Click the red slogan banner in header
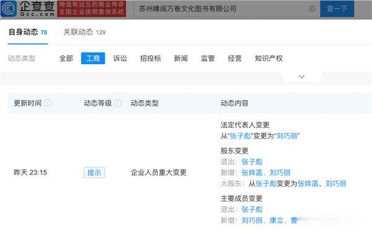The height and width of the screenshot is (230, 372). click(x=92, y=9)
